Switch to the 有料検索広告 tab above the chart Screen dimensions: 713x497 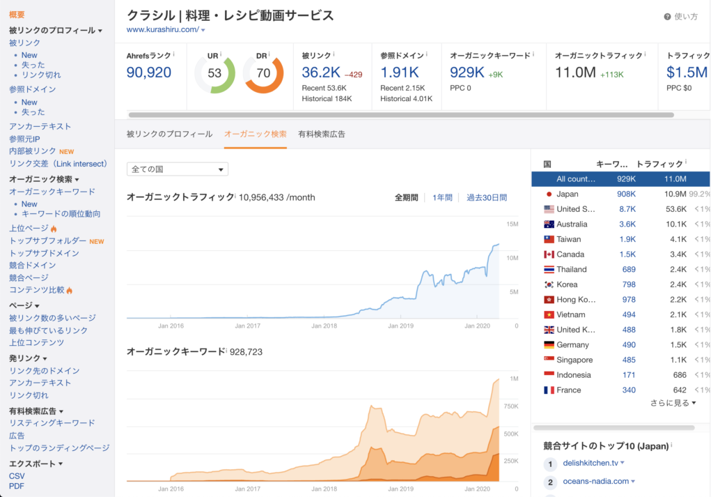[x=322, y=135]
